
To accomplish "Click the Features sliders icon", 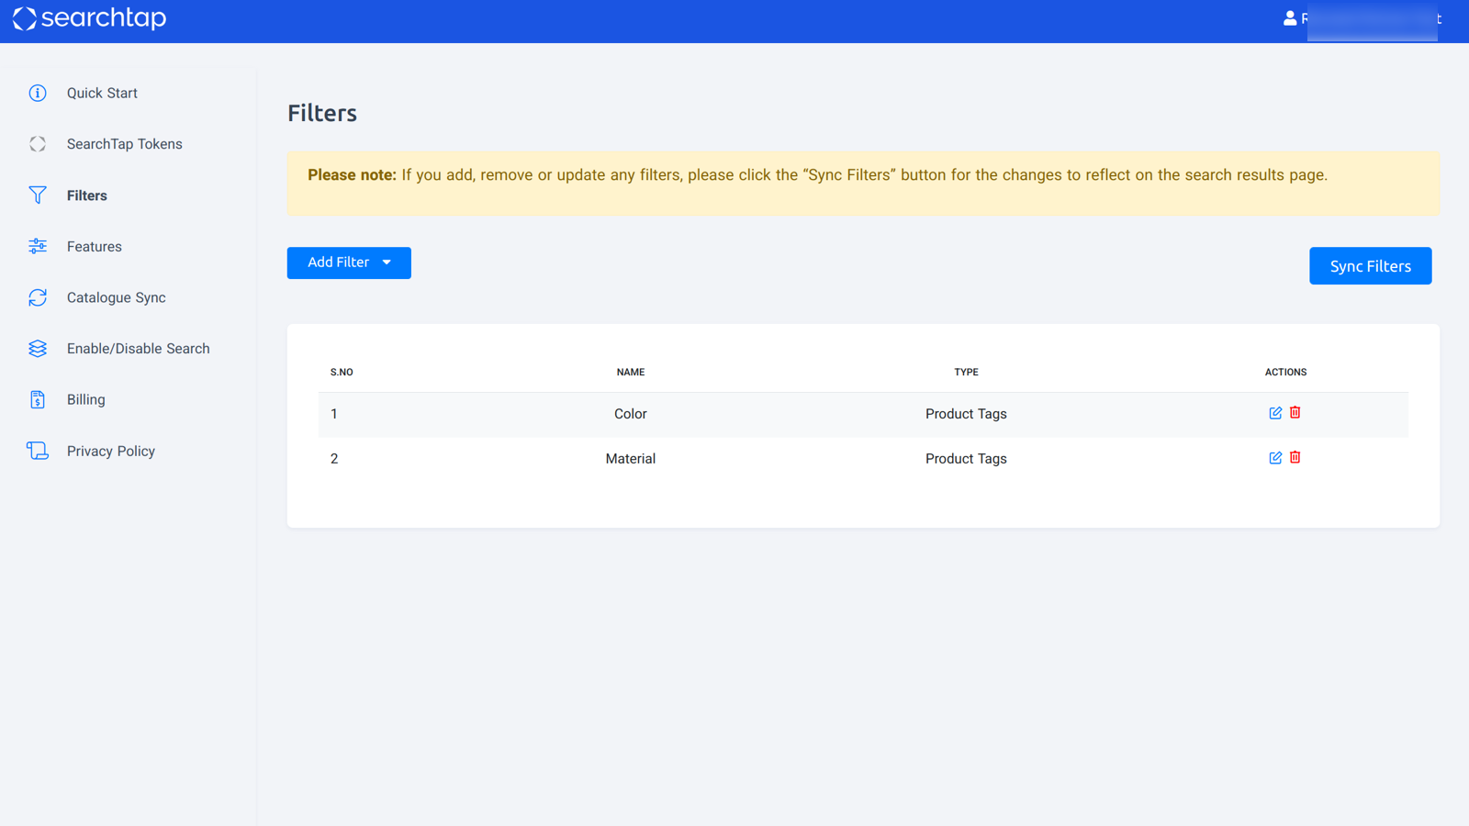I will (38, 246).
